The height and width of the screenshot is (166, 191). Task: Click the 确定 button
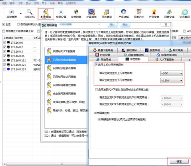pyautogui.click(x=179, y=161)
